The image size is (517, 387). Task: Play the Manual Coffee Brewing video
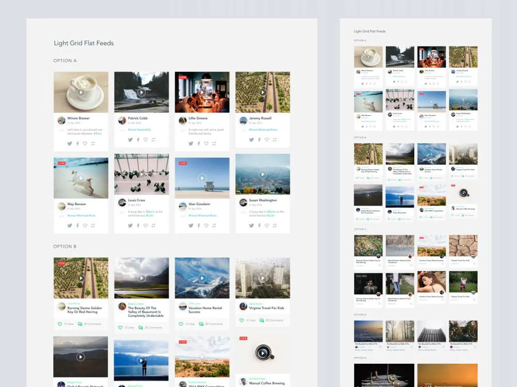(262, 352)
